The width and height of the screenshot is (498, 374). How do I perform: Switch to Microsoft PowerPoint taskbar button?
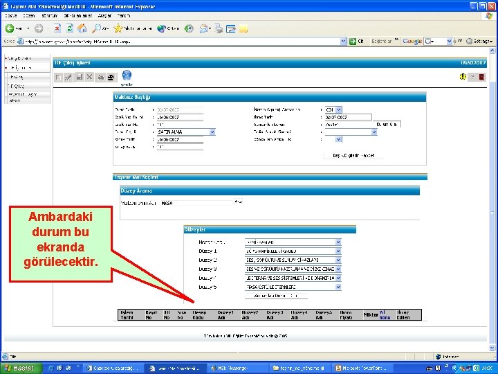tap(363, 368)
